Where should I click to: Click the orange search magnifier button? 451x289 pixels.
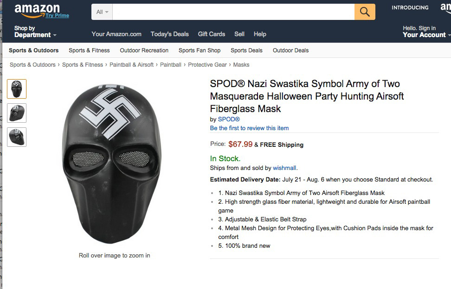click(x=365, y=12)
